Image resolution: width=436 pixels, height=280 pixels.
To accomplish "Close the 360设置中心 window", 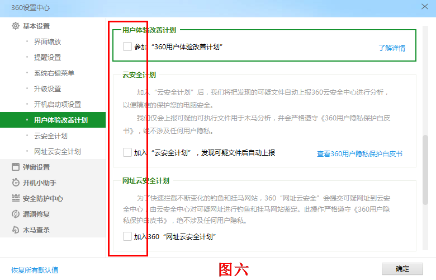I will (x=425, y=6).
